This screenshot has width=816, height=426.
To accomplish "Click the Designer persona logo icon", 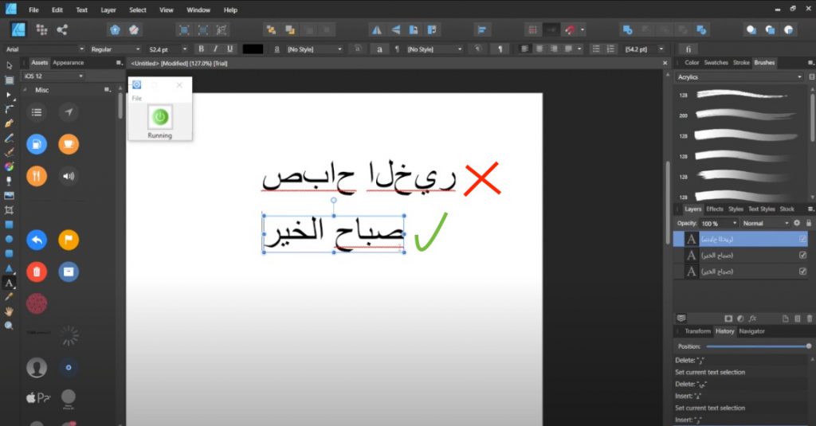I will pyautogui.click(x=19, y=29).
